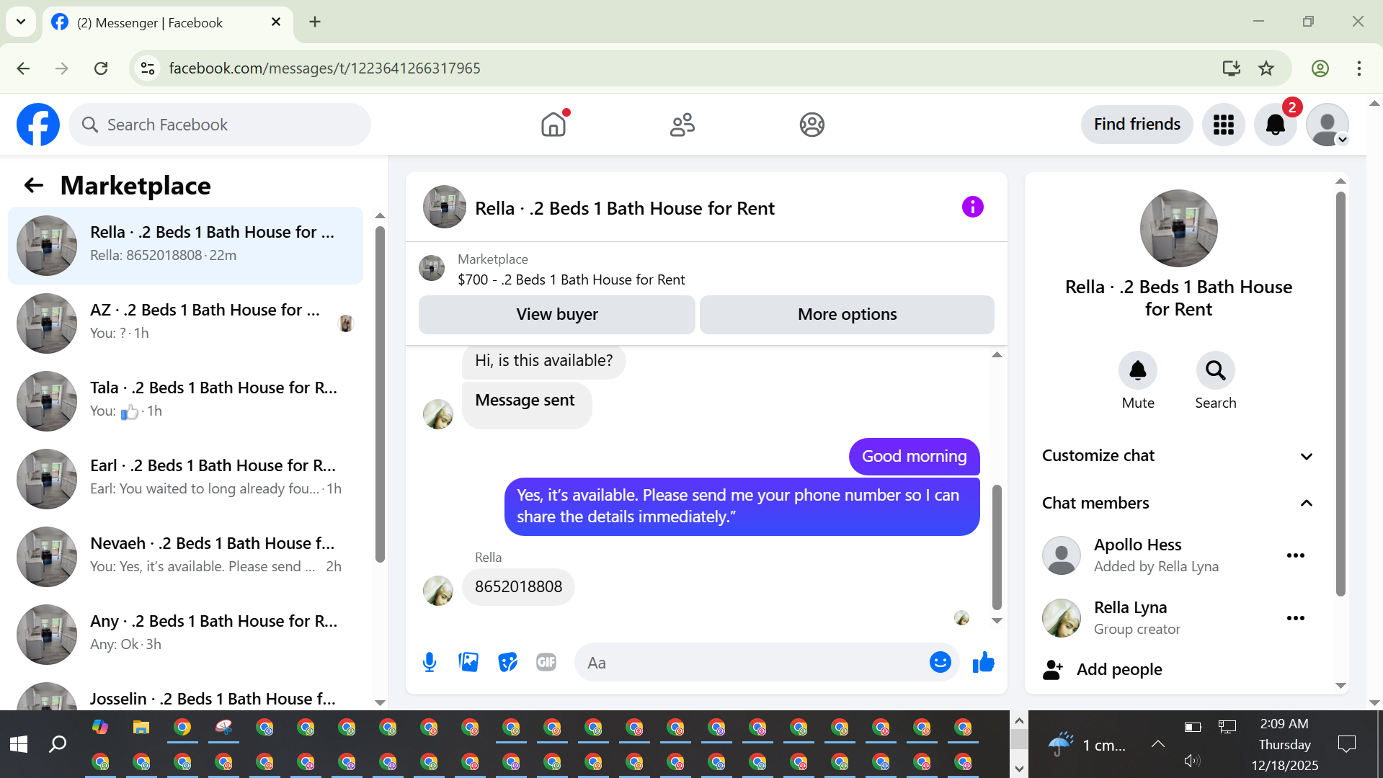
Task: Click the $700 Marketplace listing link
Action: [572, 280]
